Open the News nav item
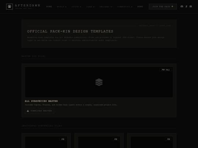The image size is (198, 148). (x=140, y=7)
